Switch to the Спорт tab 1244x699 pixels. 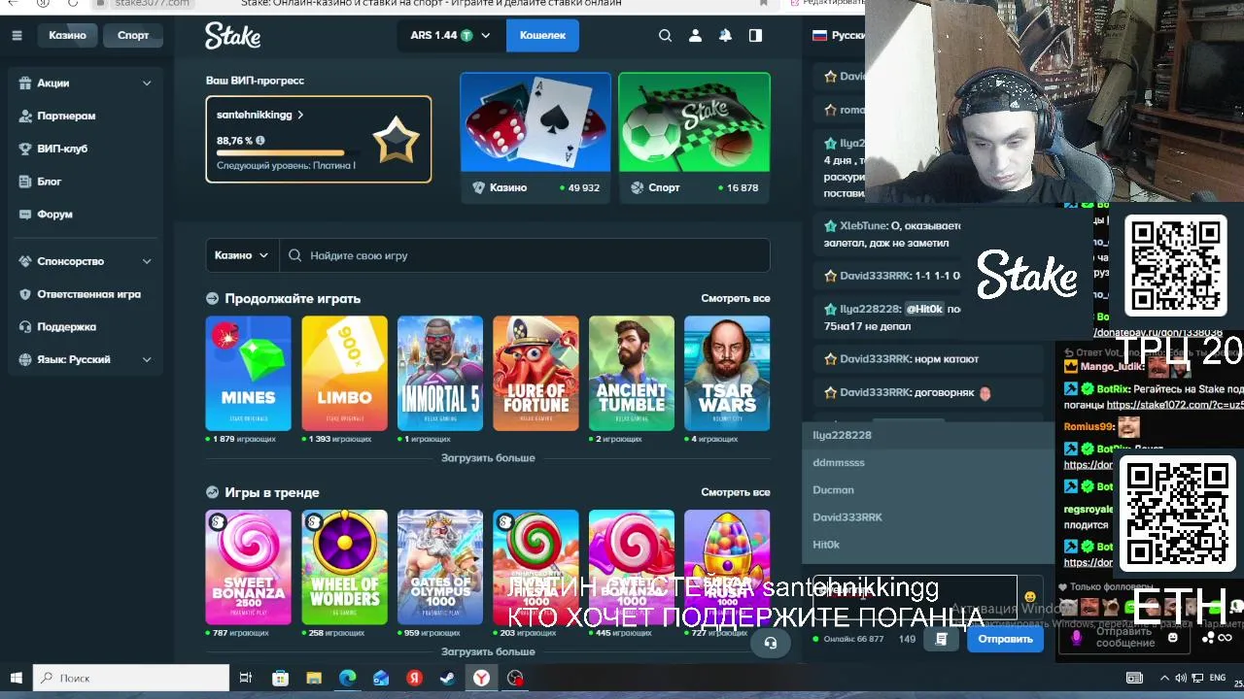[x=133, y=35]
